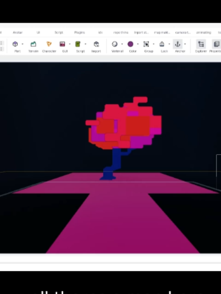Open the 'import st...' custom tab
Screen dimensions: 221x294
pyautogui.click(x=141, y=32)
